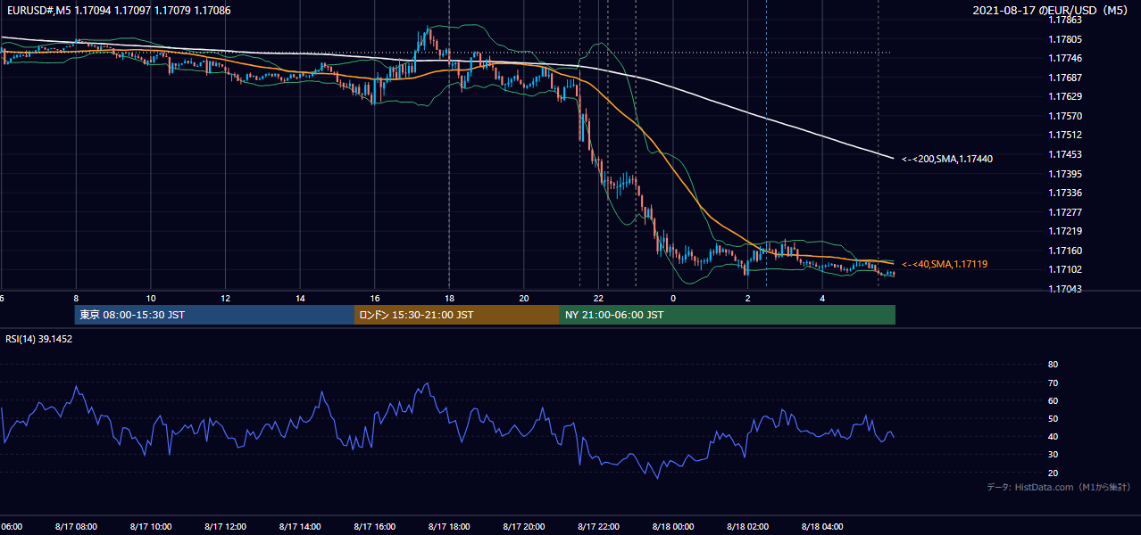This screenshot has width=1141, height=535.
Task: Click RSI scale level 80
Action: pyautogui.click(x=1053, y=365)
